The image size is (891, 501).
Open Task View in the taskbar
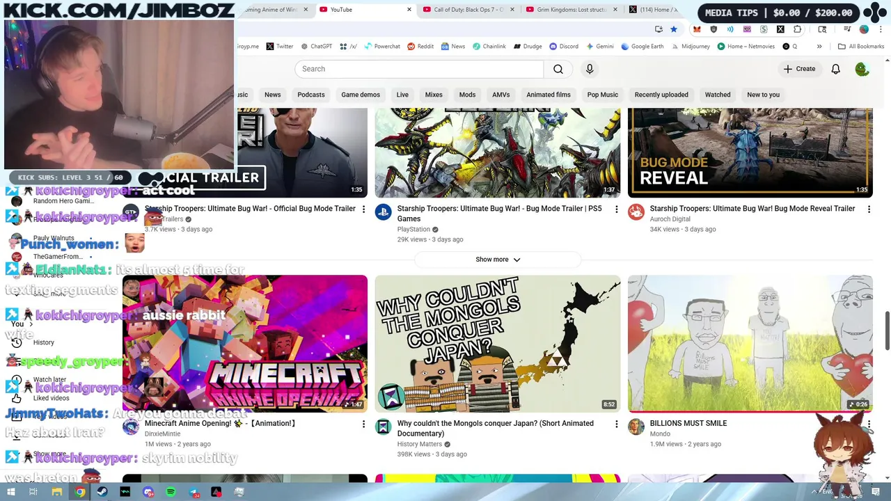(33, 492)
